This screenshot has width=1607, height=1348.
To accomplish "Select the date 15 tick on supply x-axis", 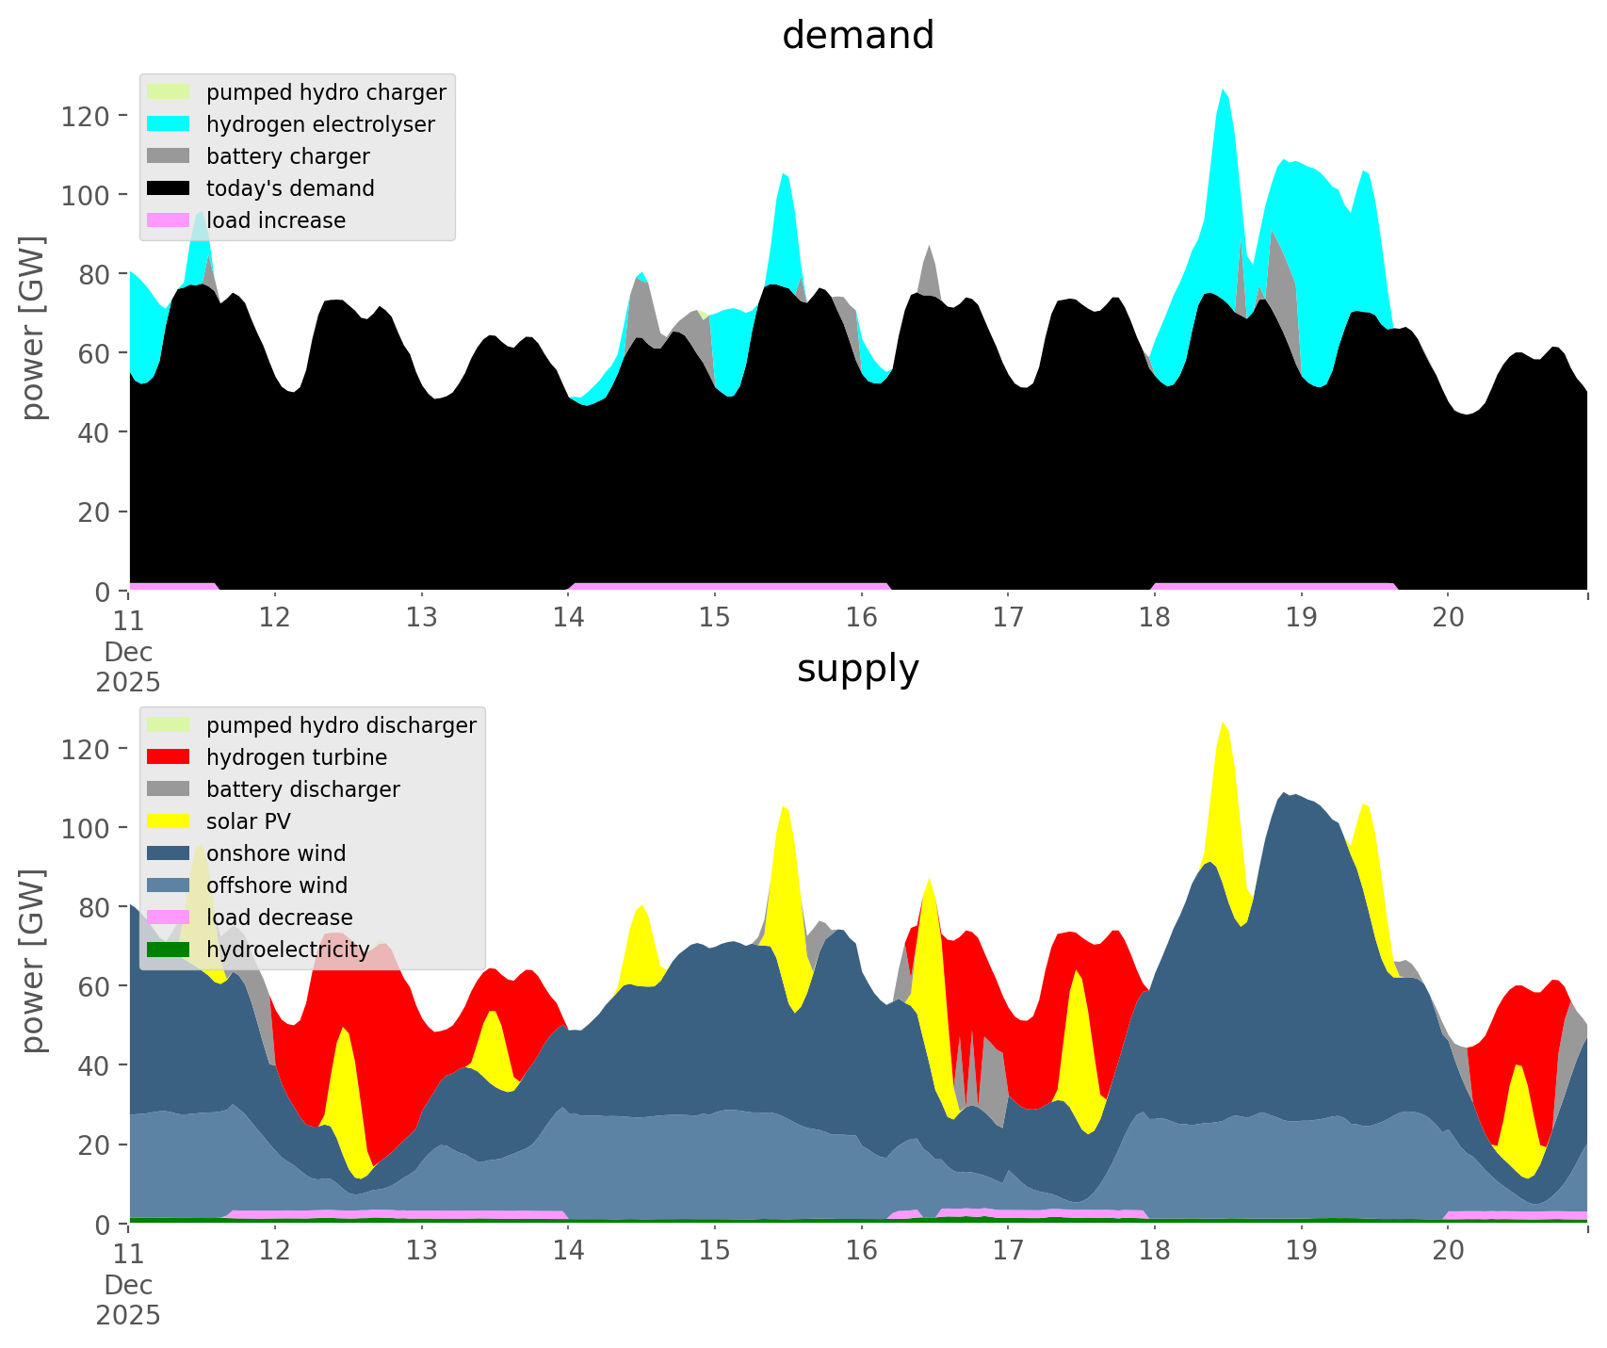I will 715,1251.
